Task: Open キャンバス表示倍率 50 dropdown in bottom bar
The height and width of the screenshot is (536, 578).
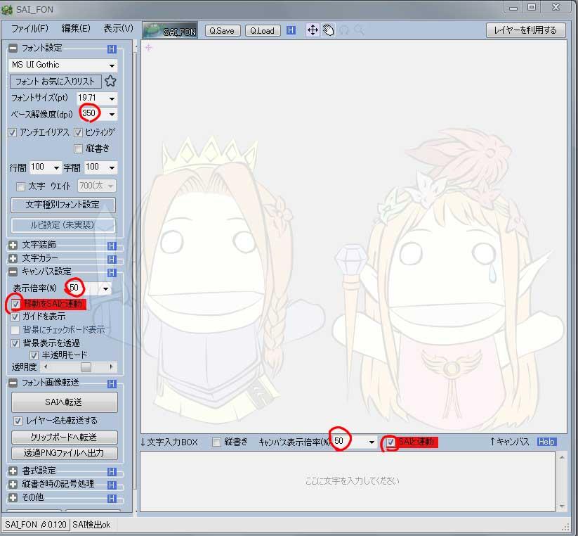Action: (372, 442)
